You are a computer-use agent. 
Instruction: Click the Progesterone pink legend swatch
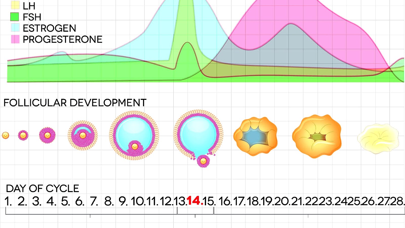pos(15,39)
